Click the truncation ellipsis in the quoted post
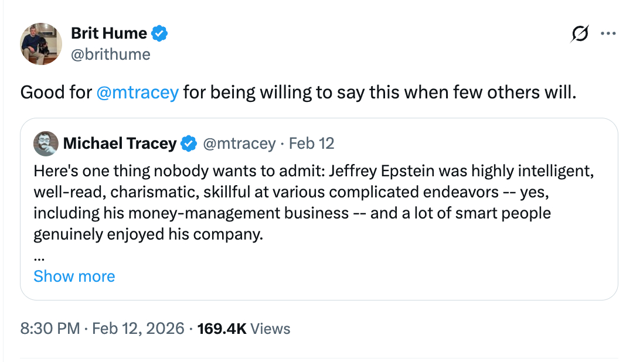The image size is (633, 362). pyautogui.click(x=39, y=256)
